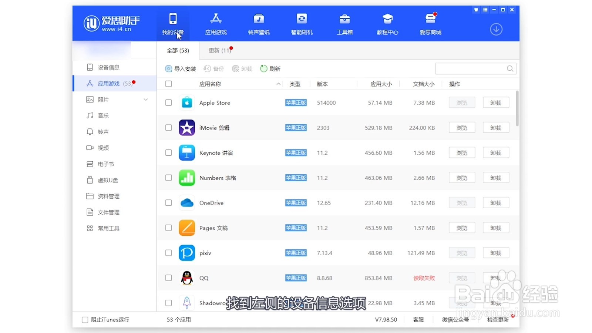Open download manager circle arrow icon
The image size is (592, 333).
[x=496, y=29]
